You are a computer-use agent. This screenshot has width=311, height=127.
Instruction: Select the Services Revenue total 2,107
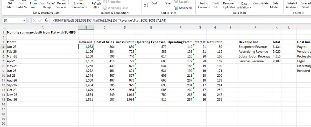(x=277, y=61)
